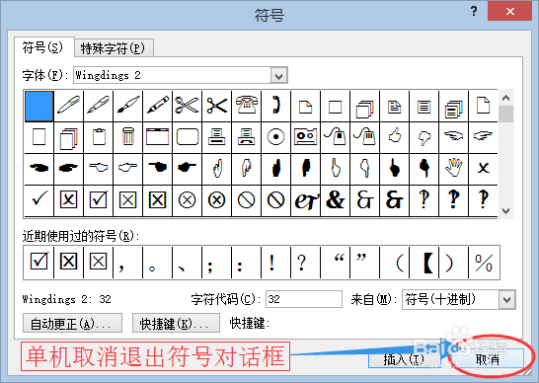Select the cassette tape symbol

[x=305, y=137]
